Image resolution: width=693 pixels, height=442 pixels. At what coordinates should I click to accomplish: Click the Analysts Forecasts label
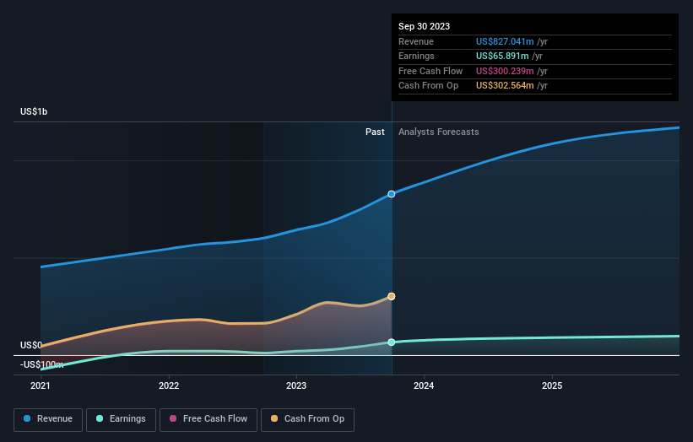click(x=438, y=132)
